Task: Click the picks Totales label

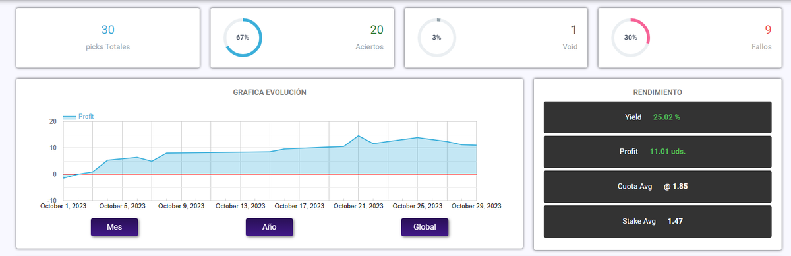Action: pyautogui.click(x=108, y=47)
